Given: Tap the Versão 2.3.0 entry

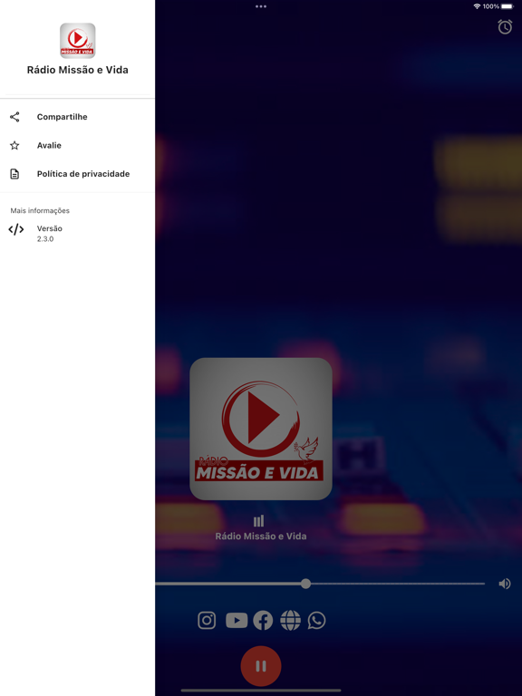Looking at the screenshot, I should (x=78, y=233).
